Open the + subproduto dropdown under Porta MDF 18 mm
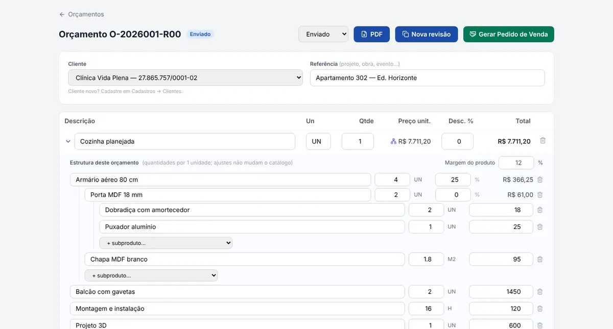This screenshot has height=329, width=613. tap(166, 243)
